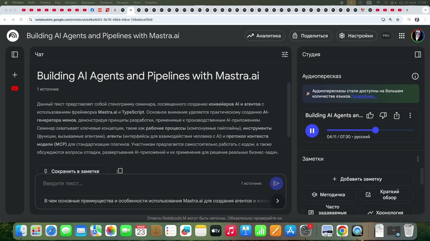Send the chat message arrow button

point(276,183)
